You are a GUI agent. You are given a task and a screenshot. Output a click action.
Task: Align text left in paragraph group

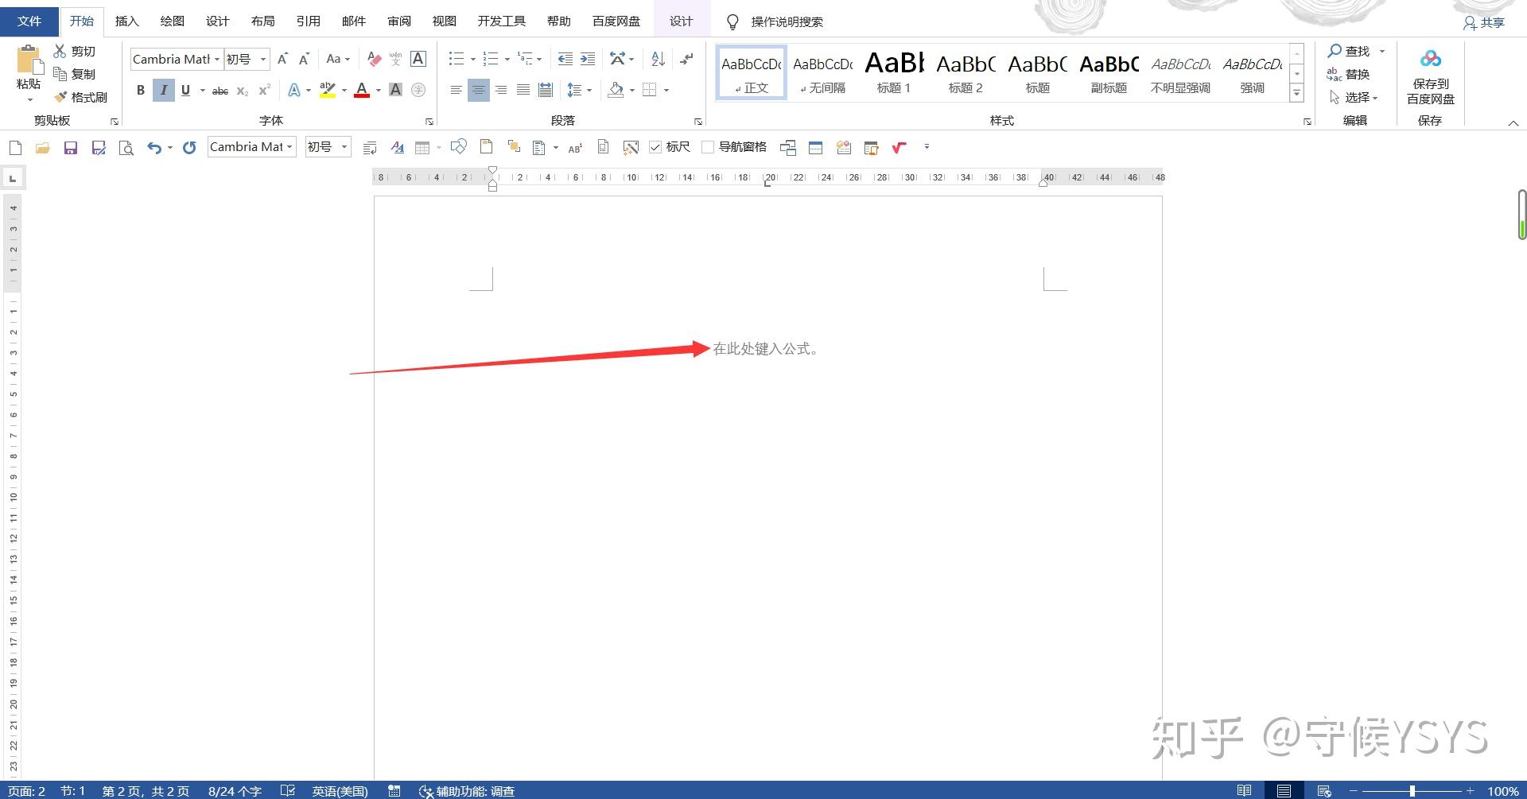[x=456, y=90]
